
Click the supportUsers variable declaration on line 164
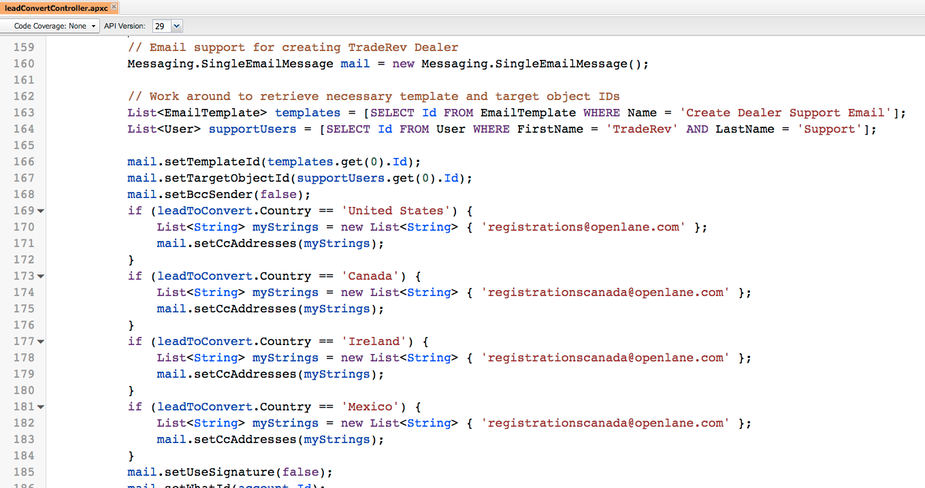pos(252,129)
